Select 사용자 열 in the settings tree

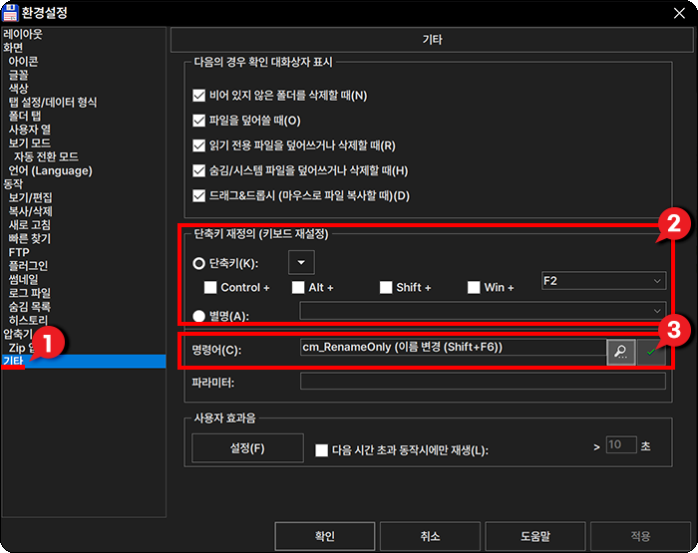[30, 130]
